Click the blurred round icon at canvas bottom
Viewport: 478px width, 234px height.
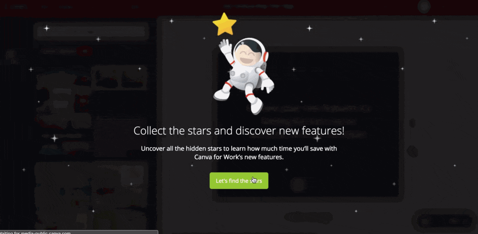pos(298,184)
